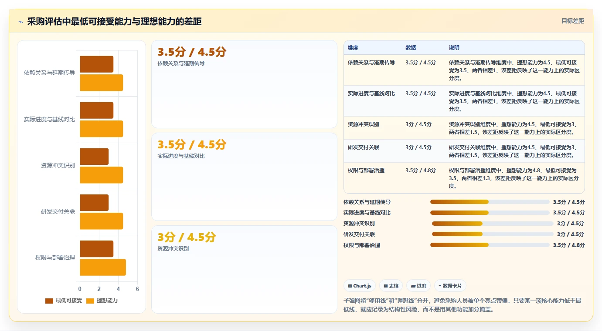
Task: Click the dark 最低可接受 bar for 研发交付关联
Action: 94,203
